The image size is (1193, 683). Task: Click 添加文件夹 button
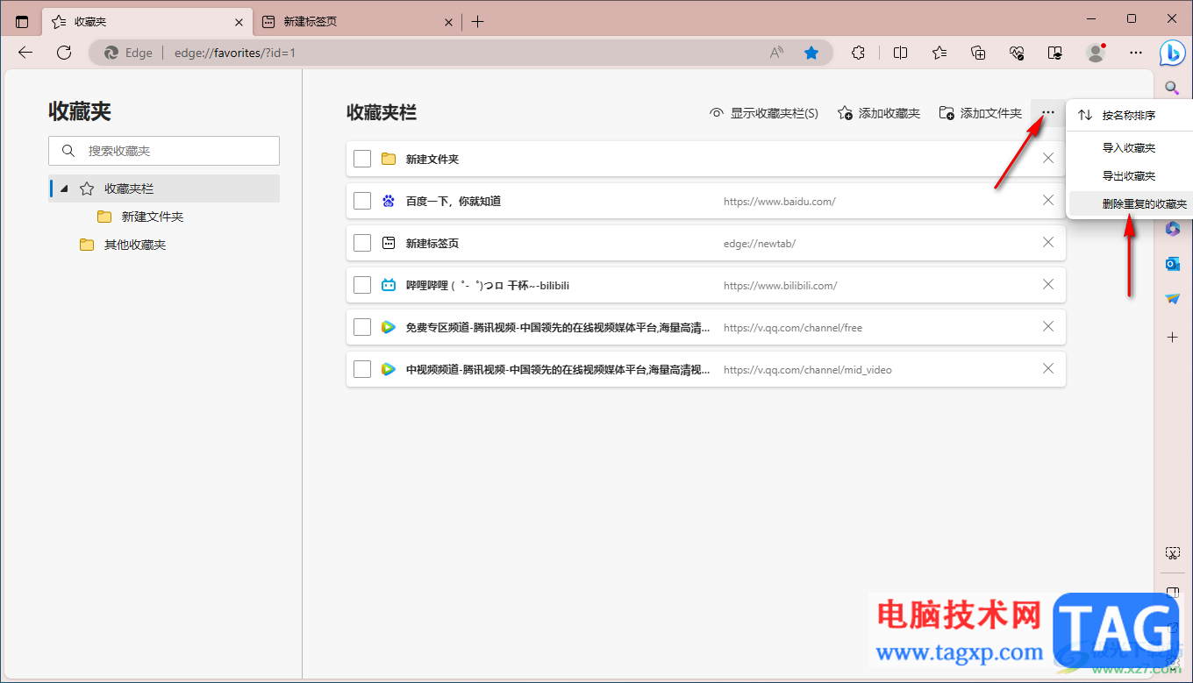(981, 113)
